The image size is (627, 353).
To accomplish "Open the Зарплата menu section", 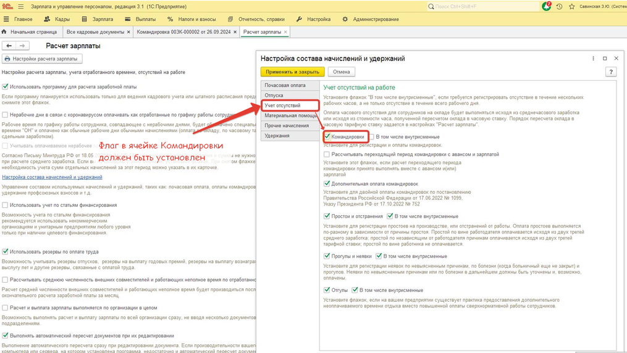I will click(98, 19).
